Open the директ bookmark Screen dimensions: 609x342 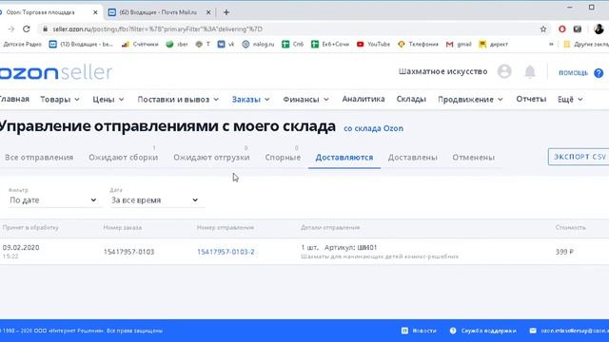[x=493, y=45]
